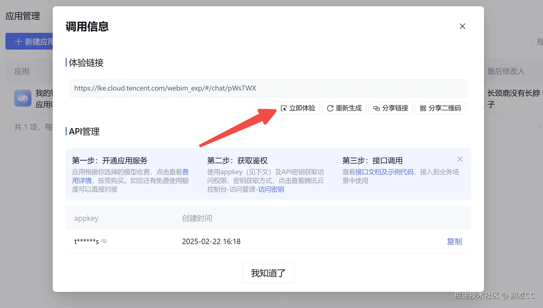This screenshot has width=543, height=308.
Task: Copy the appkey with 复制
Action: pos(454,241)
